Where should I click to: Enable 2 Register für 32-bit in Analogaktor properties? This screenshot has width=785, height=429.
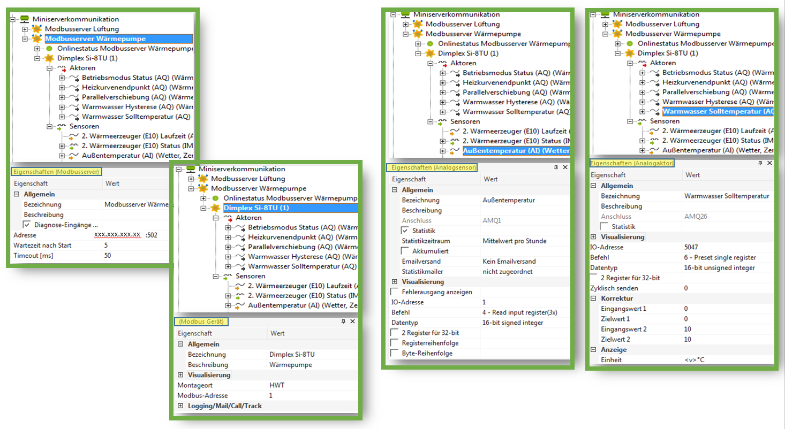pyautogui.click(x=593, y=278)
